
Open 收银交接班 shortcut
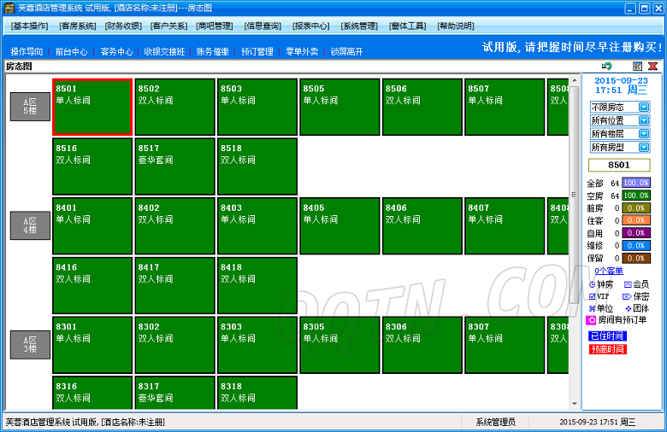pos(164,52)
